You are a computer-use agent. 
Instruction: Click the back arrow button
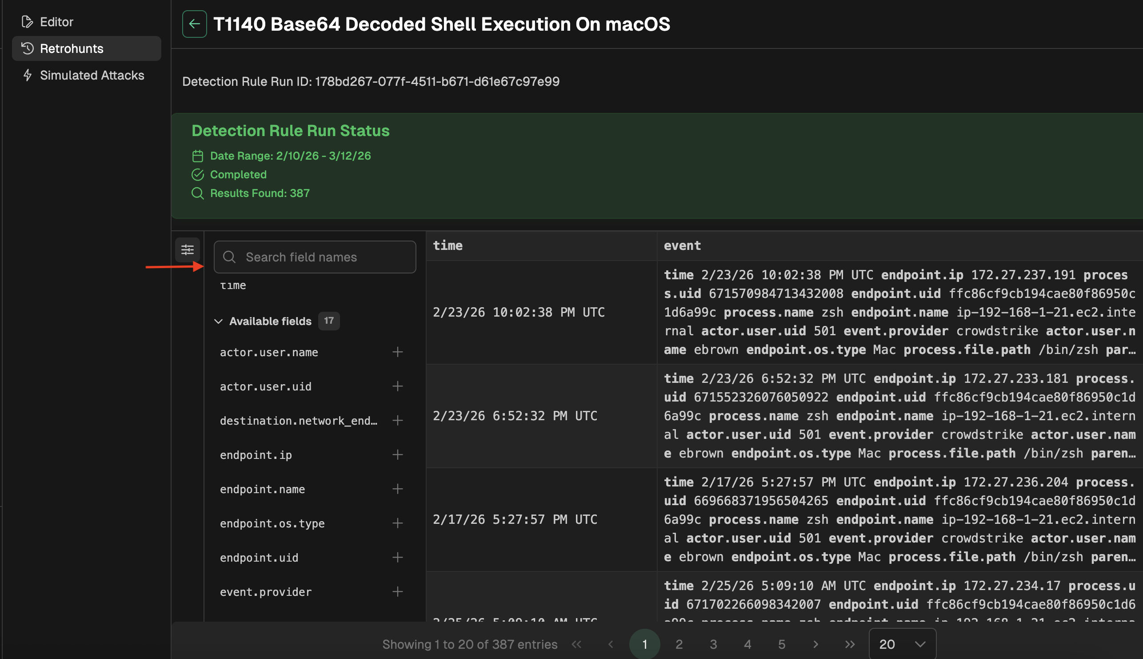pyautogui.click(x=195, y=24)
